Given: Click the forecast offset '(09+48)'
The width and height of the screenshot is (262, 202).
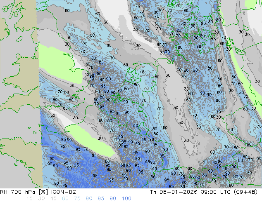Looking at the screenshot, I should point(246,192).
